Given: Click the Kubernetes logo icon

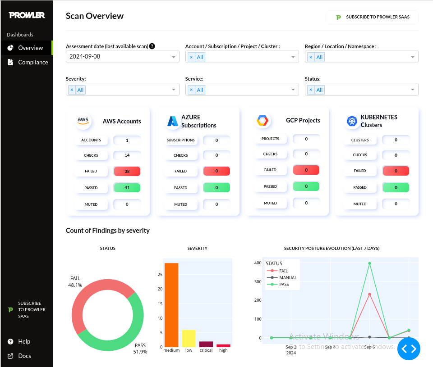Looking at the screenshot, I should point(352,121).
